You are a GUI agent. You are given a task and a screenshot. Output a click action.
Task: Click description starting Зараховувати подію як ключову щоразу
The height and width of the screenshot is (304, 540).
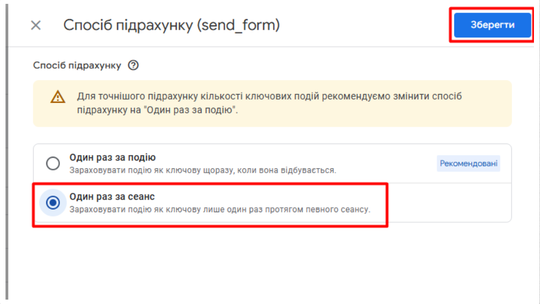203,170
